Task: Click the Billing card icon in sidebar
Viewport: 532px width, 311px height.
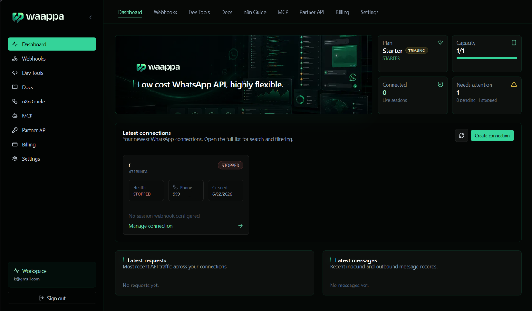Action: 15,144
